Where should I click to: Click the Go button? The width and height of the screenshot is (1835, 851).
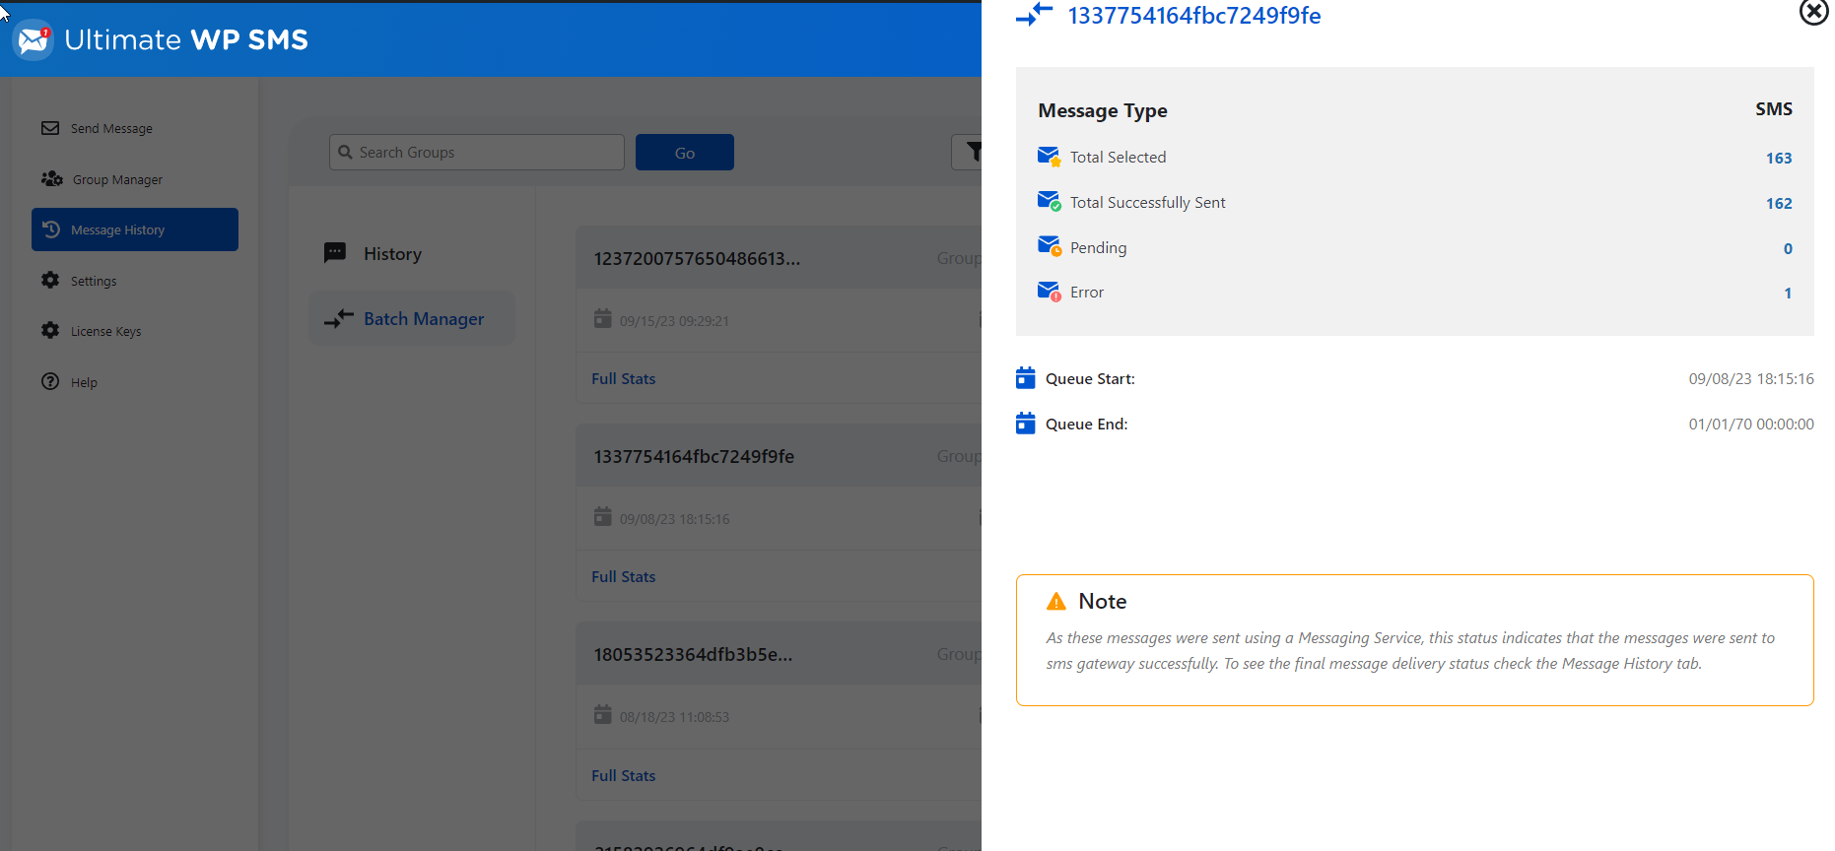pyautogui.click(x=685, y=152)
